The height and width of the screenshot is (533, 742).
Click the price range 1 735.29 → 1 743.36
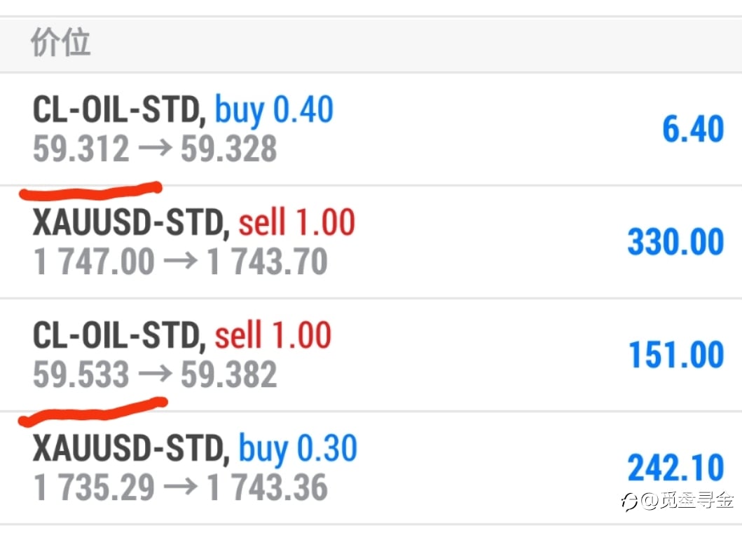pyautogui.click(x=180, y=487)
